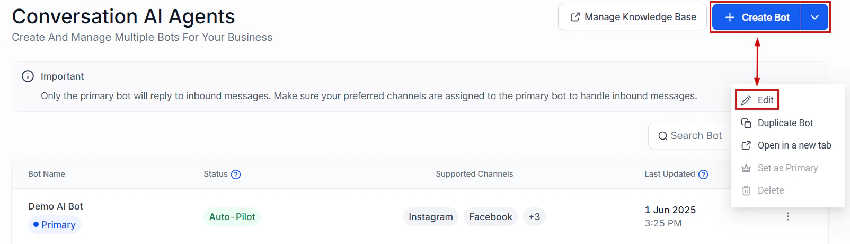Viewport: 850px width, 244px height.
Task: Choose Duplicate Bot menu option
Action: pyautogui.click(x=777, y=123)
